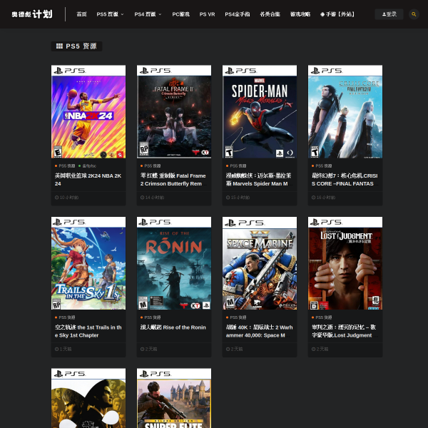Open the PS4金手指 menu item
Screen dimensions: 428x428
[x=238, y=14]
